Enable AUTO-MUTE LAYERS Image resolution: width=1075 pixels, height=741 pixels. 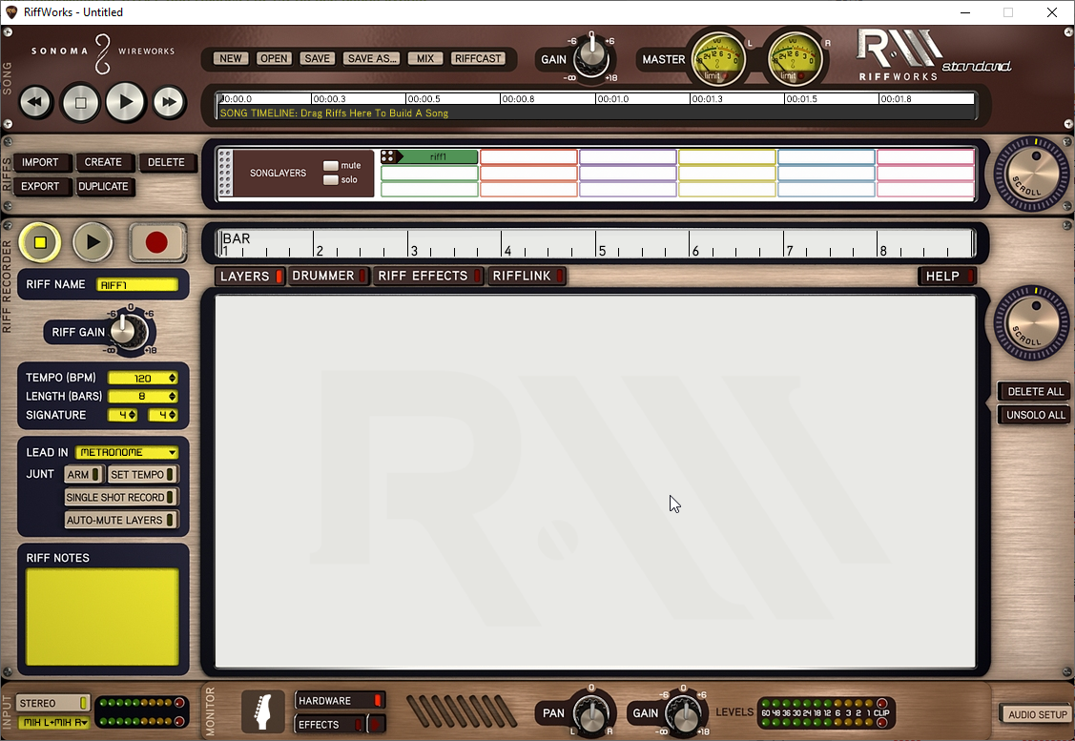pyautogui.click(x=120, y=520)
